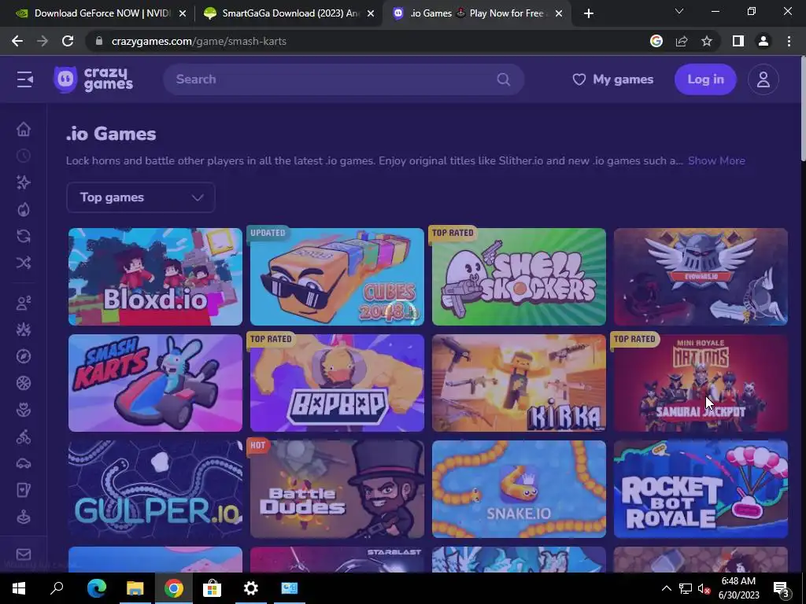Close the SmartGaGa Download tab
The height and width of the screenshot is (604, 806).
pos(371,13)
